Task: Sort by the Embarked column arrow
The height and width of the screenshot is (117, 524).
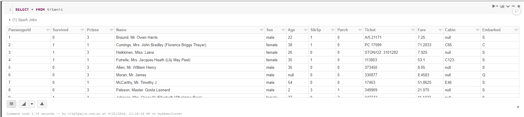Action: (x=516, y=30)
